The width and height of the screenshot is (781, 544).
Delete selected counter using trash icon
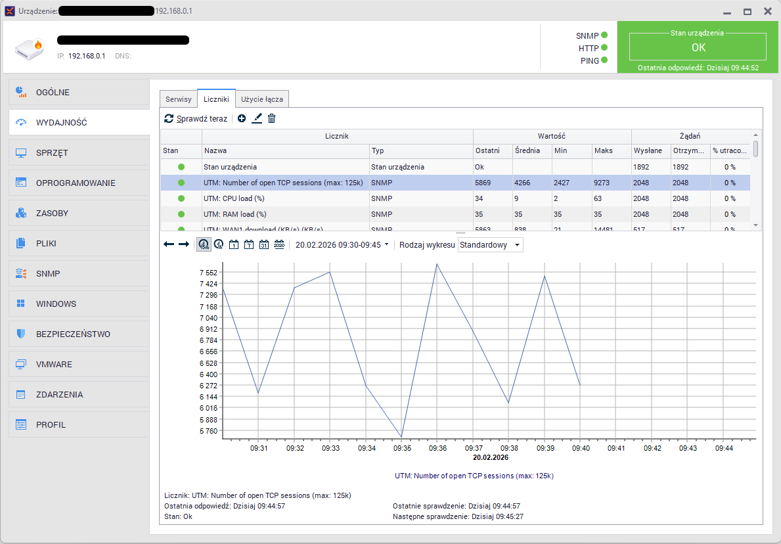[271, 118]
